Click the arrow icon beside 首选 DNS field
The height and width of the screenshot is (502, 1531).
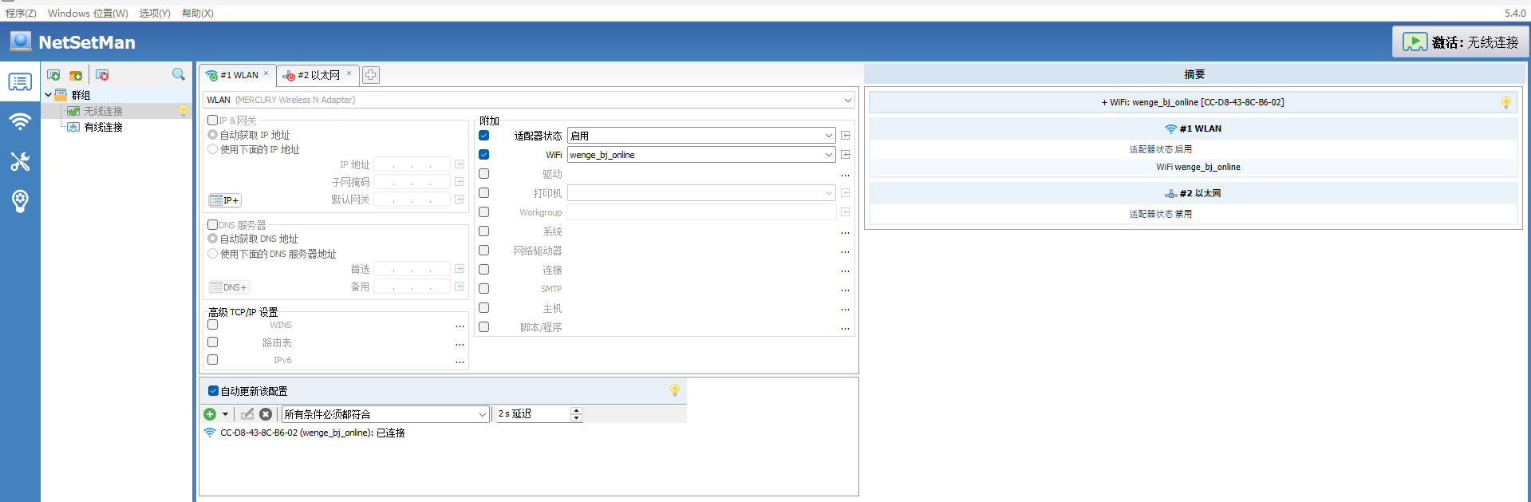click(460, 269)
